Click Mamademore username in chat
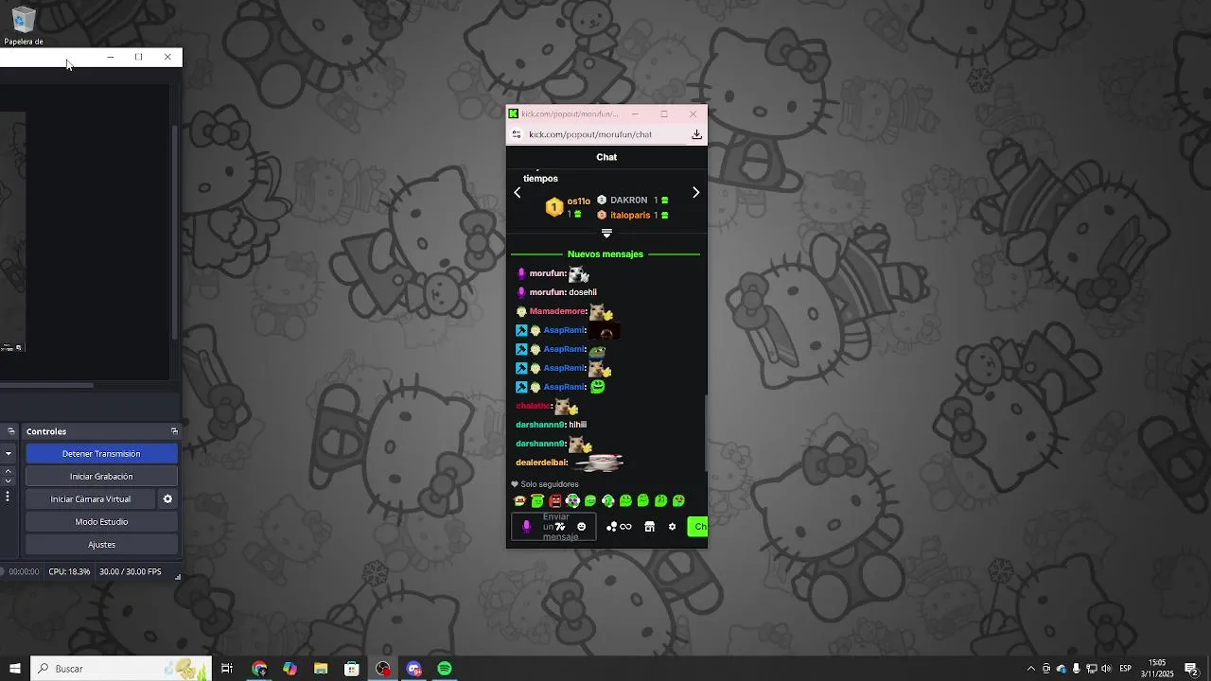The height and width of the screenshot is (681, 1211). point(557,311)
